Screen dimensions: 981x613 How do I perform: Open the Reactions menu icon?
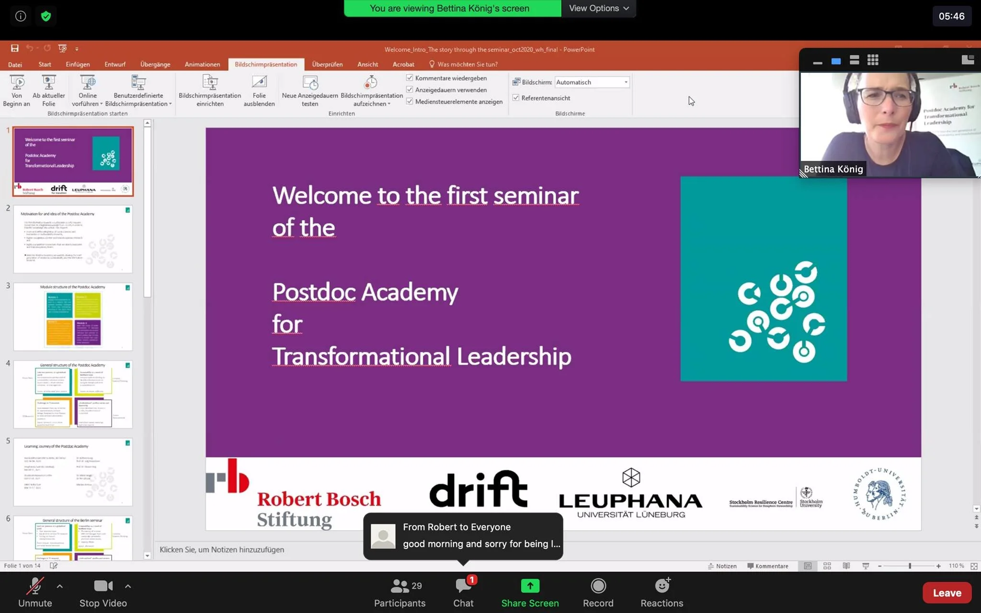(x=662, y=586)
